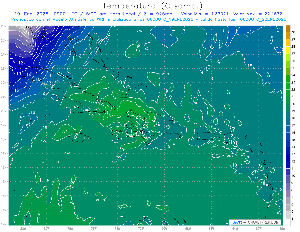This screenshot has height=232, width=300.
Task: Click the 'Temperatura (C,somb.)' chart title
Action: [x=153, y=6]
